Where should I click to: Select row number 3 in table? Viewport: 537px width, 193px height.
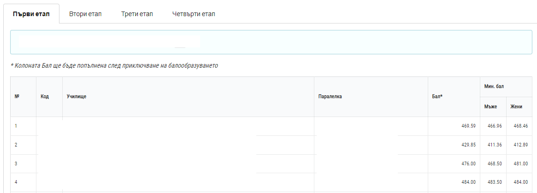(16, 164)
